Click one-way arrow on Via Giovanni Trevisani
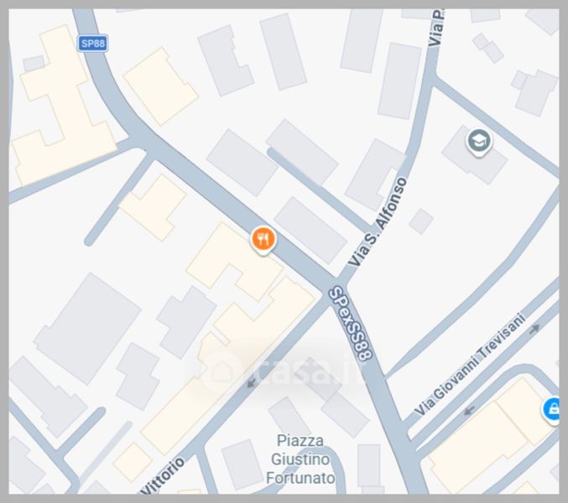This screenshot has width=568, height=503. tap(534, 329)
